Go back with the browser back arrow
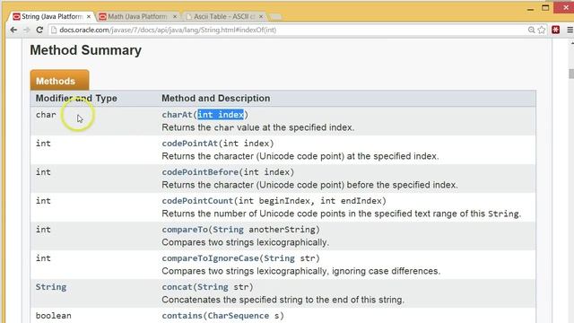574x323 pixels. point(13,30)
